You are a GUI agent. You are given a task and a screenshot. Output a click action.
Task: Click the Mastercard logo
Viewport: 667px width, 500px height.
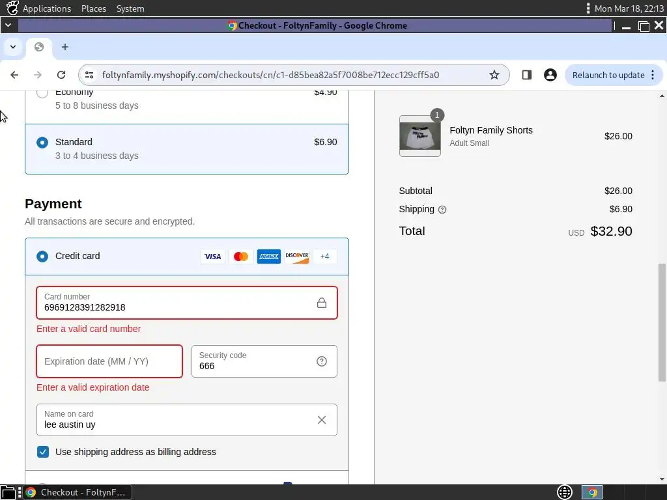[x=241, y=257]
